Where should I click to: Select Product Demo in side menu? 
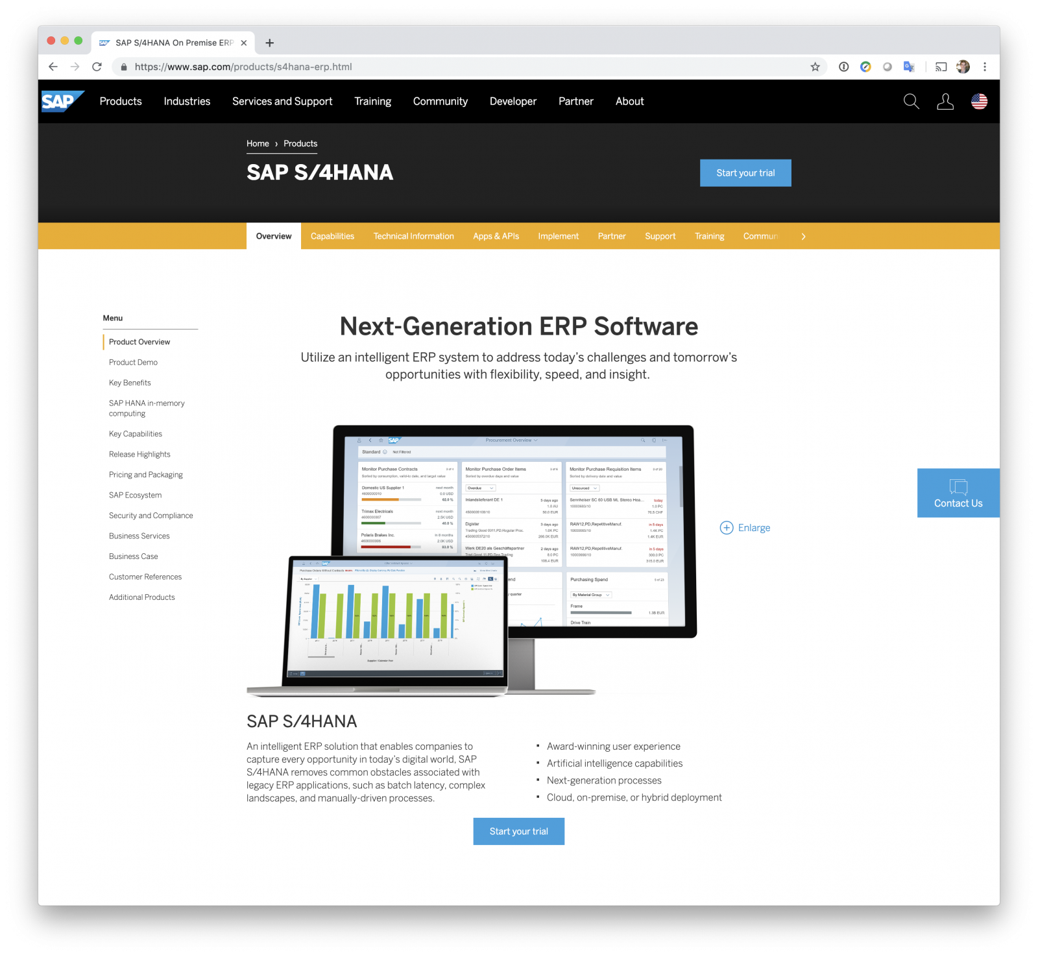pos(133,363)
